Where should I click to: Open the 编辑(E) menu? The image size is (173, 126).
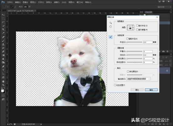pyautogui.click(x=18, y=2)
